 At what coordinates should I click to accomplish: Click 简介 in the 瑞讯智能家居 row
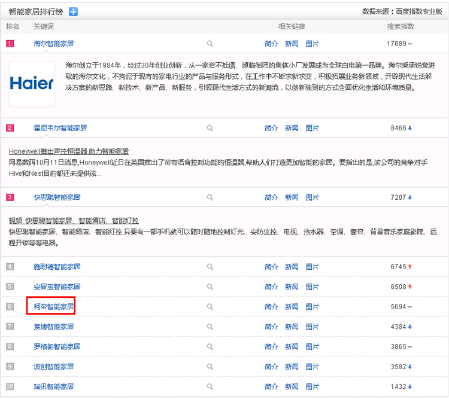271,386
